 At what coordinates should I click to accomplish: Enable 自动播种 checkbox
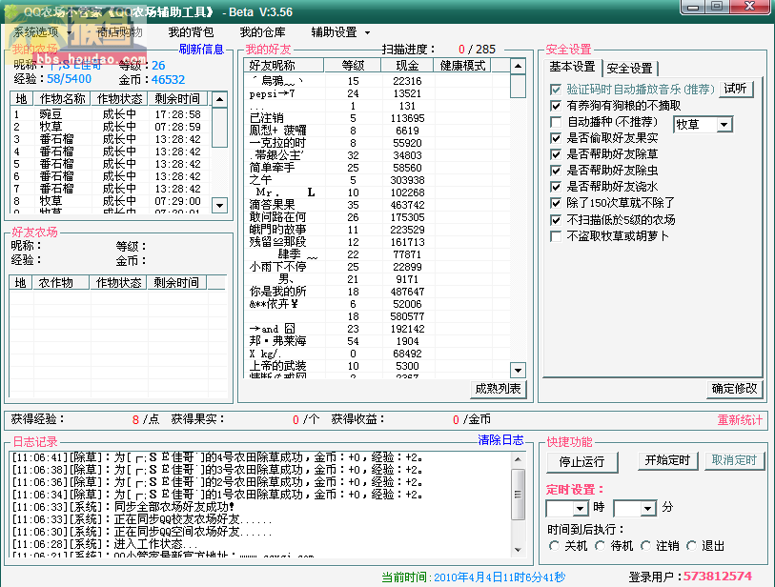[556, 122]
